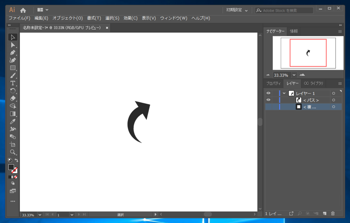Click the Locate Object magnifier in Layers
This screenshot has width=350, height=223.
[299, 213]
